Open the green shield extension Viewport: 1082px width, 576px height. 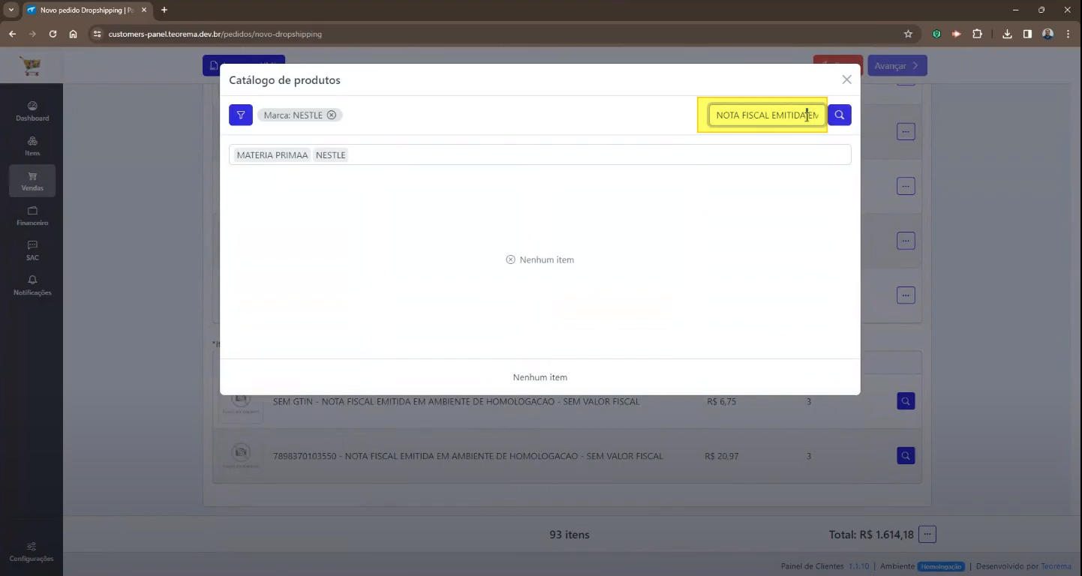point(936,34)
